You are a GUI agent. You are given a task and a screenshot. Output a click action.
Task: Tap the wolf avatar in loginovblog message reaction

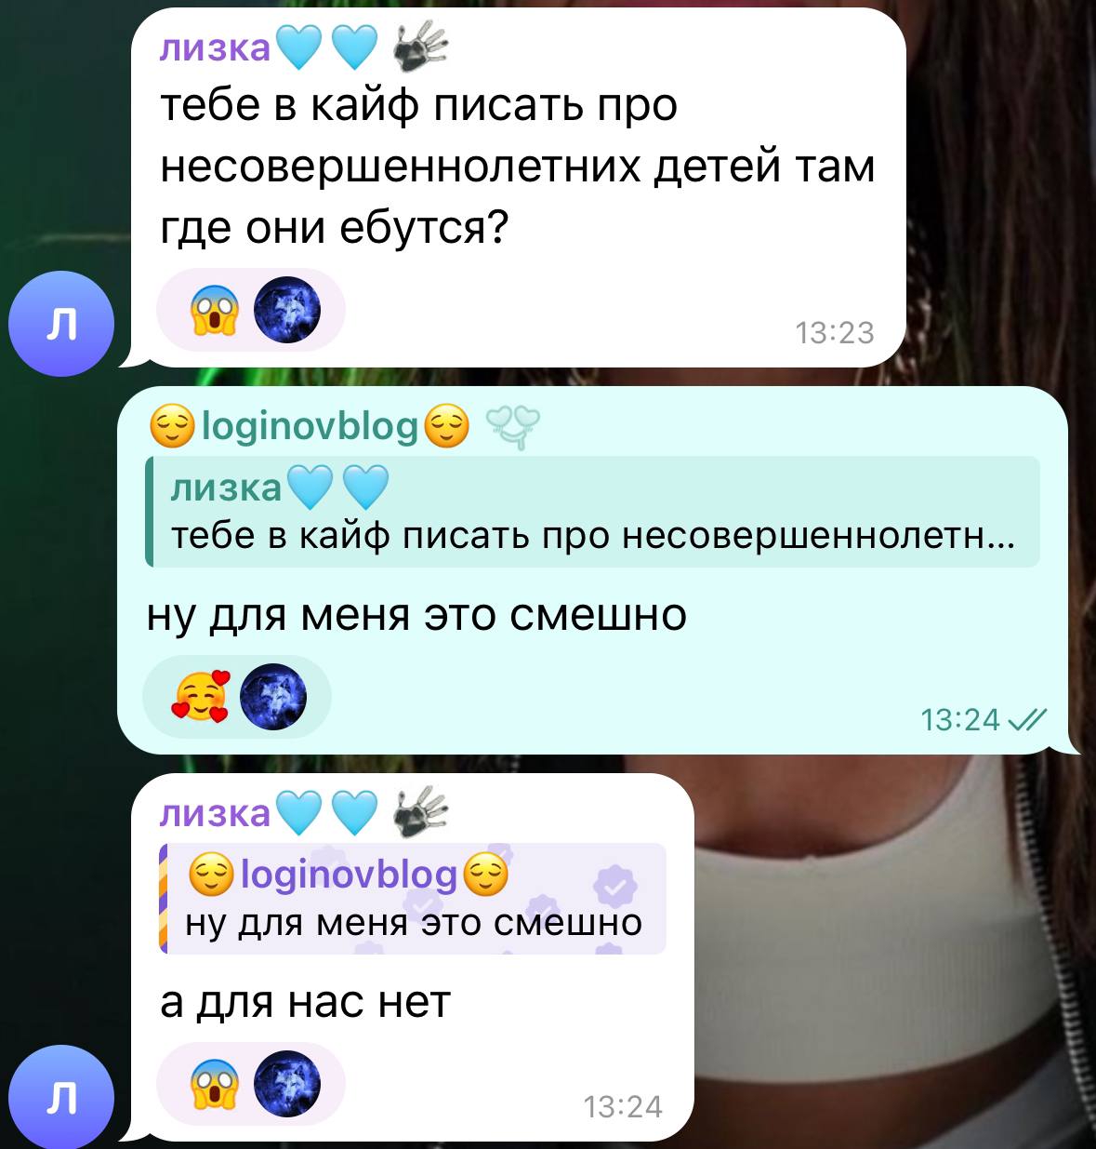click(x=273, y=697)
